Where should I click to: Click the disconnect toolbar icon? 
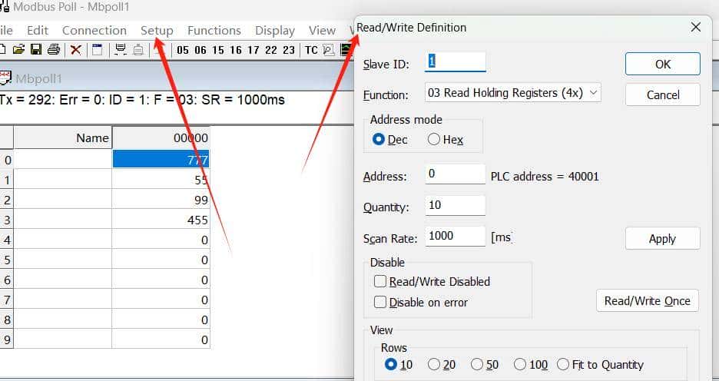(138, 49)
